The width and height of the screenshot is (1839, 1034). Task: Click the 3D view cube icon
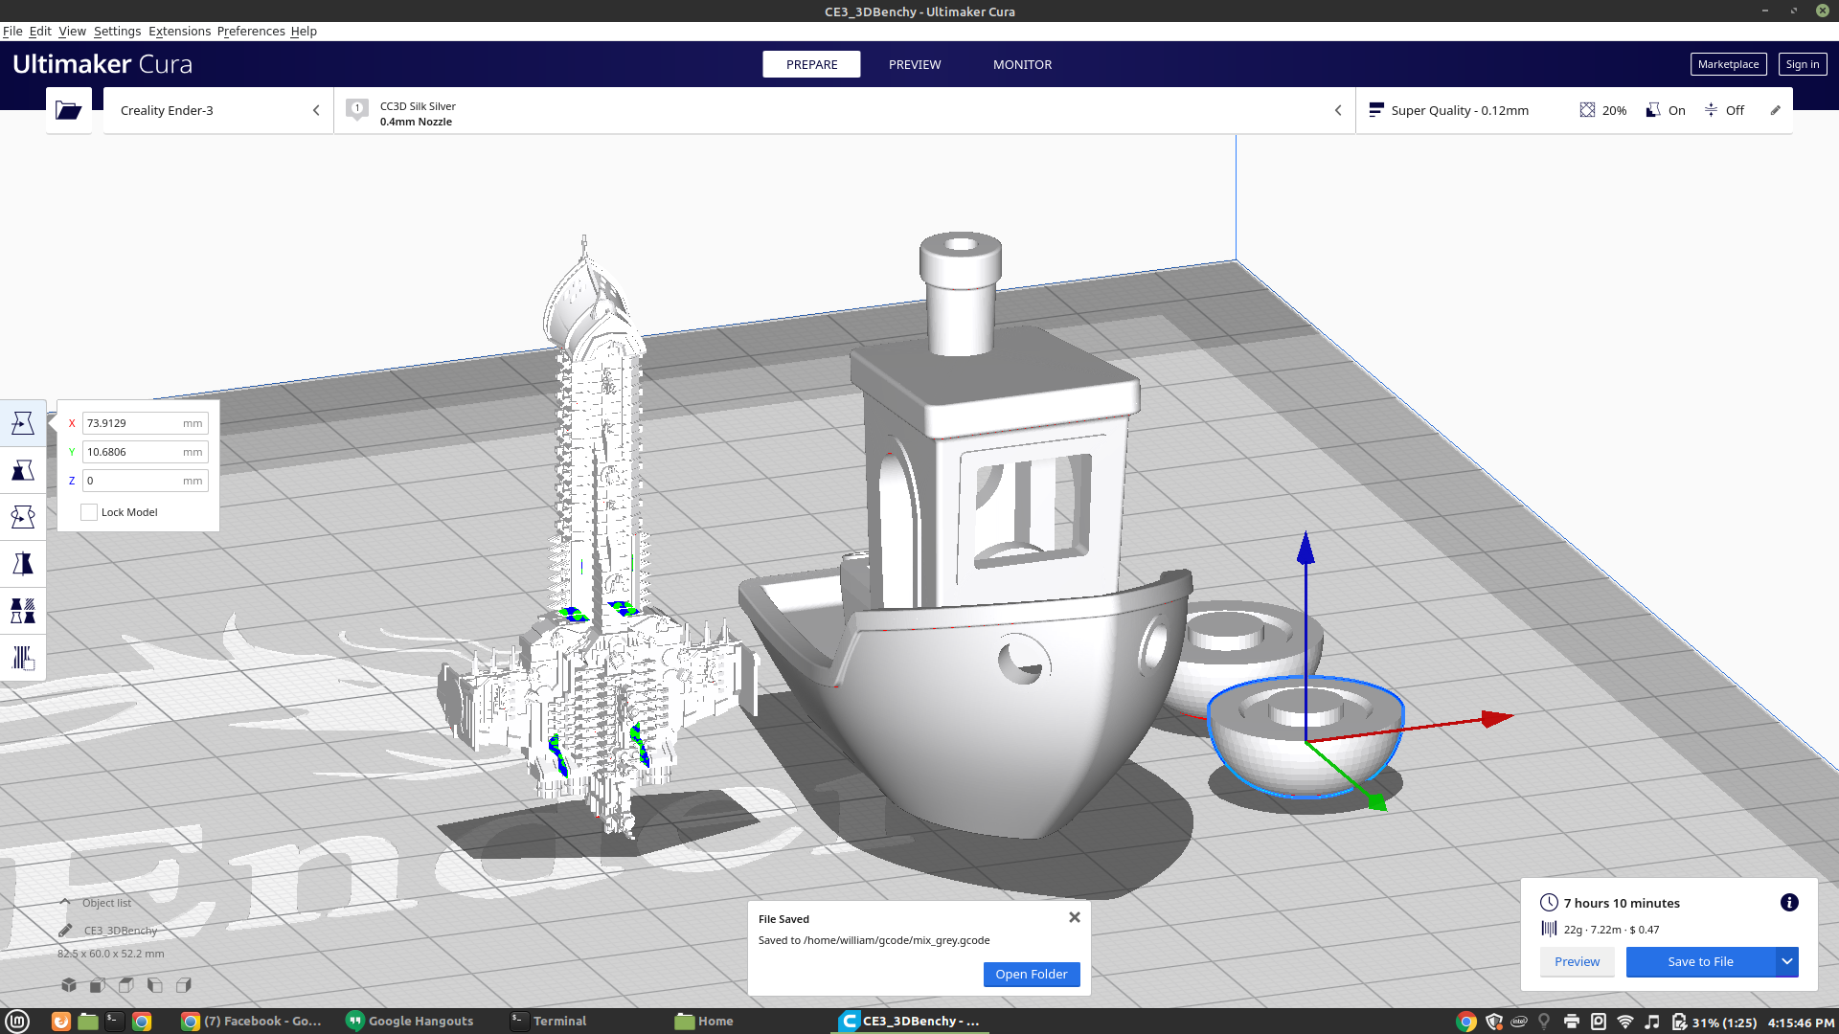(69, 985)
